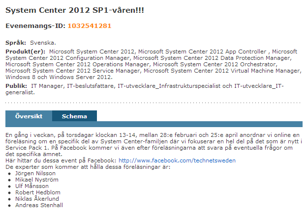
Task: Click the name Ulf Månsson
Action: tap(32, 186)
